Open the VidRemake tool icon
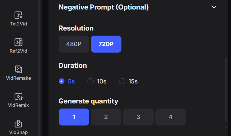 coord(18,69)
